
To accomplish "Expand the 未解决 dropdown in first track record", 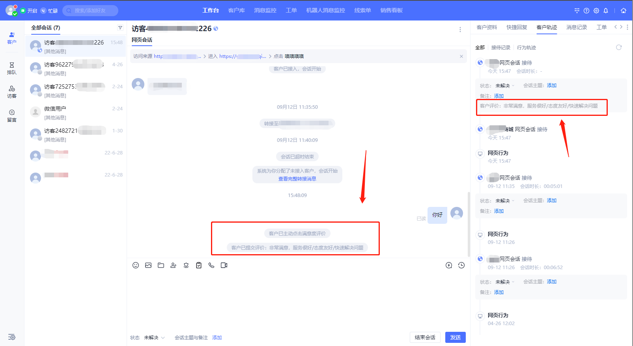I will (505, 86).
